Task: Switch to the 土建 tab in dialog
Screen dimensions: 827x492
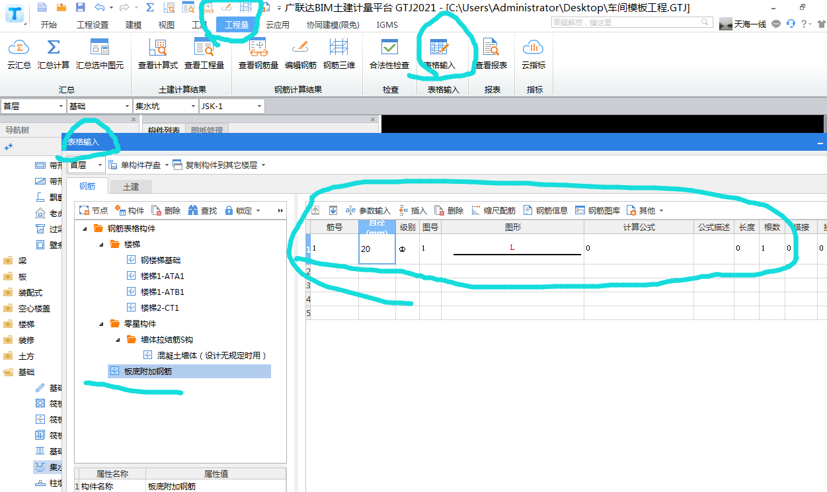Action: tap(131, 187)
